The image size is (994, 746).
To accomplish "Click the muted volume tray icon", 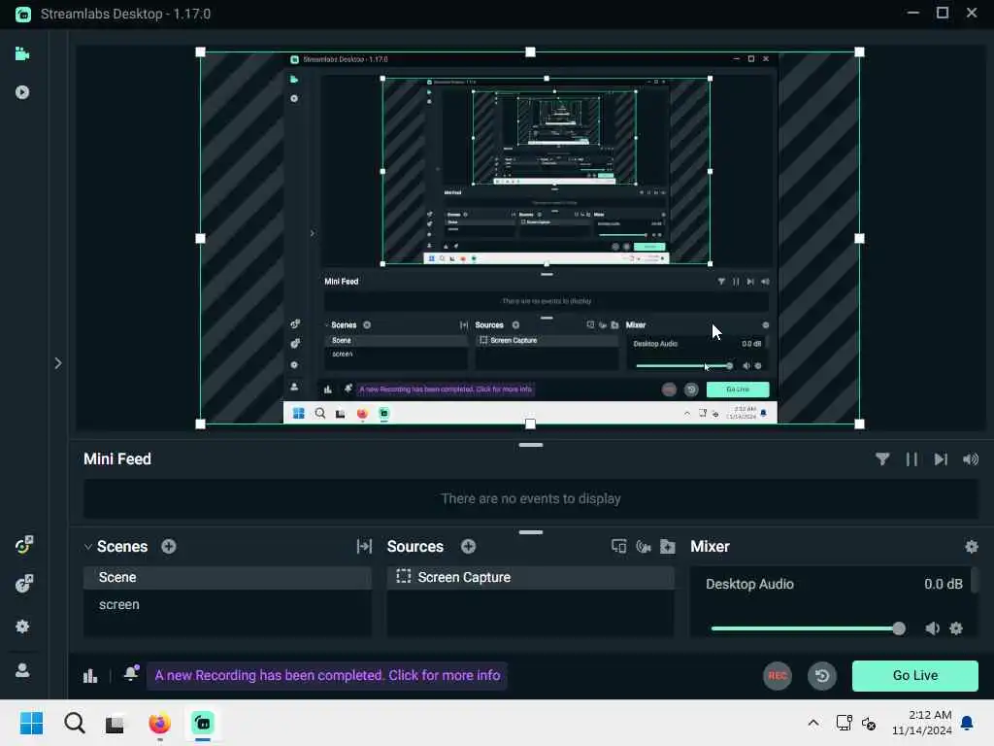I will tap(869, 723).
